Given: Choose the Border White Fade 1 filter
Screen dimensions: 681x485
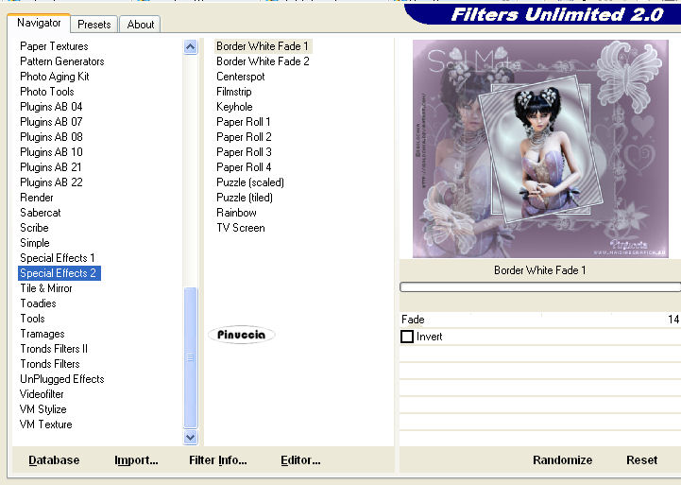Looking at the screenshot, I should 263,46.
